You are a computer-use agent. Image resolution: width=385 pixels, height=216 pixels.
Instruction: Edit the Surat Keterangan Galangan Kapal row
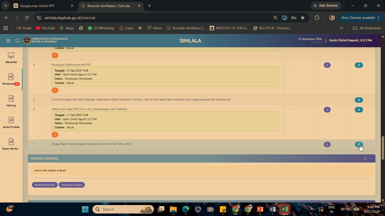[x=359, y=100]
